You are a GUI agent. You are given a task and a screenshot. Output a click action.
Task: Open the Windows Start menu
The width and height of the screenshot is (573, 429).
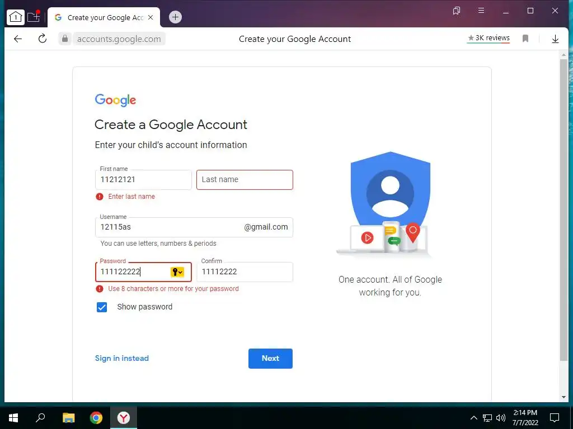tap(13, 418)
